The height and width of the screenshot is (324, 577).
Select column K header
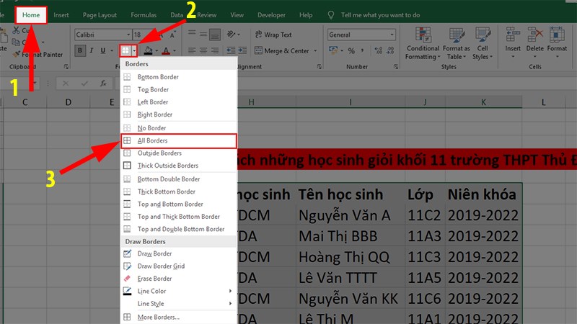(483, 102)
